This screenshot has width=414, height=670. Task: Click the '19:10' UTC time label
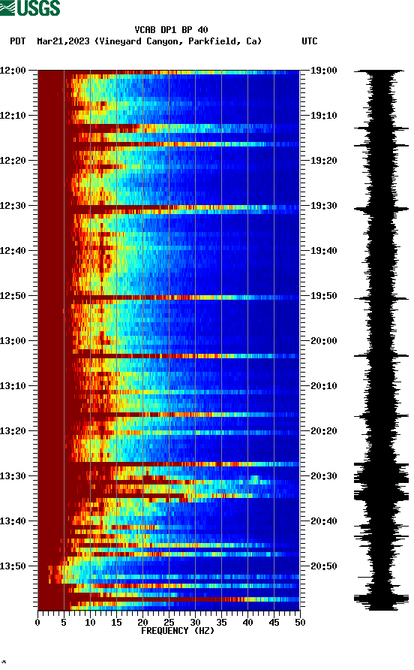(324, 116)
